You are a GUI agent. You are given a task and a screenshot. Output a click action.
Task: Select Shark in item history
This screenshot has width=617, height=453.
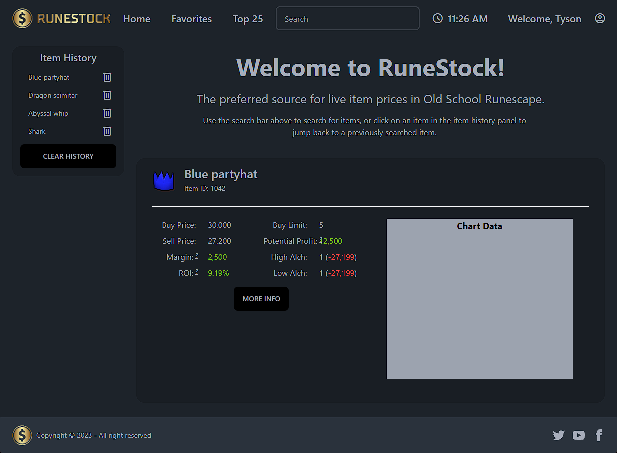[37, 131]
